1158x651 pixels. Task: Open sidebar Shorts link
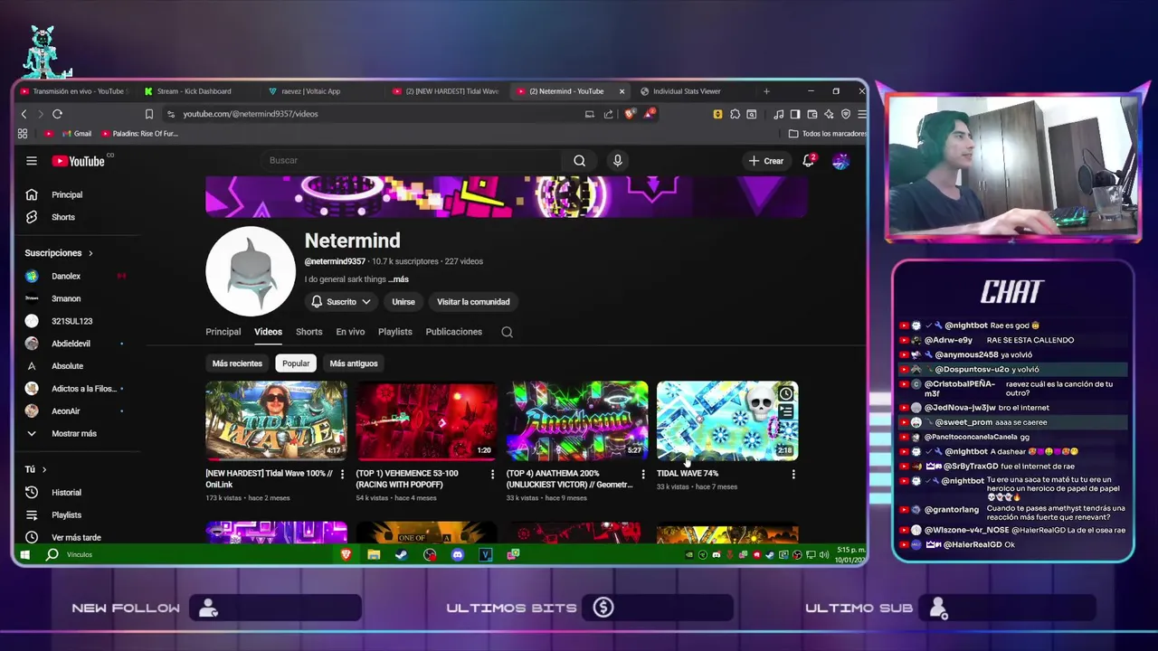(x=63, y=218)
